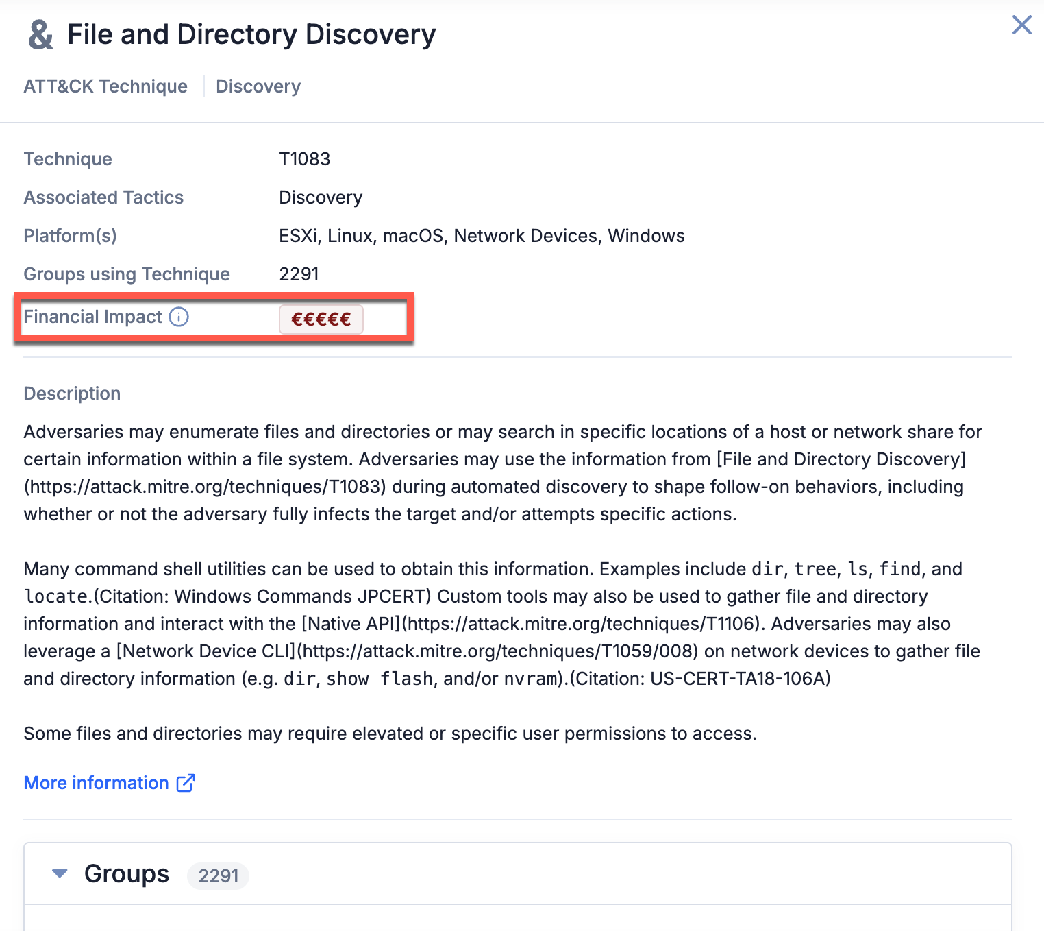
Task: Click the ampersand technique icon beside the title
Action: tap(40, 34)
